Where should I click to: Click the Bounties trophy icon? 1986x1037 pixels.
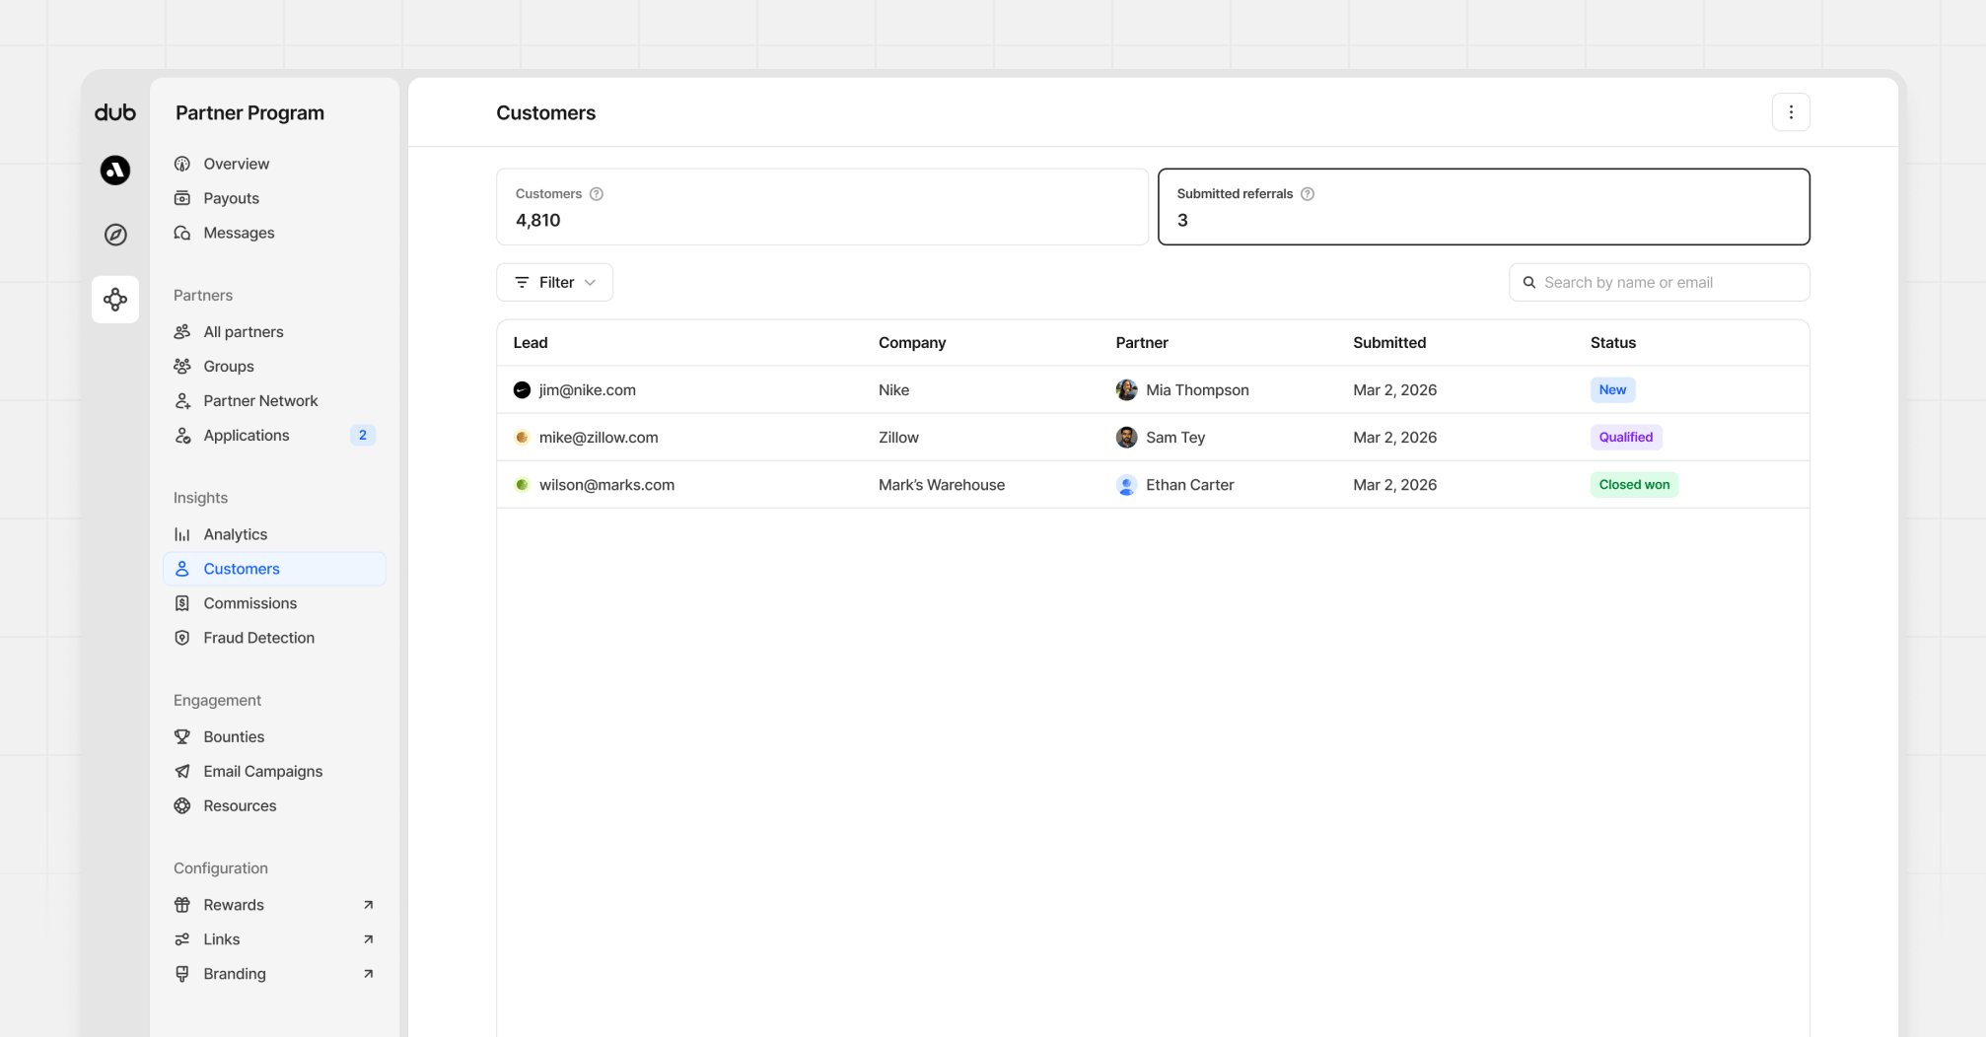pos(182,736)
